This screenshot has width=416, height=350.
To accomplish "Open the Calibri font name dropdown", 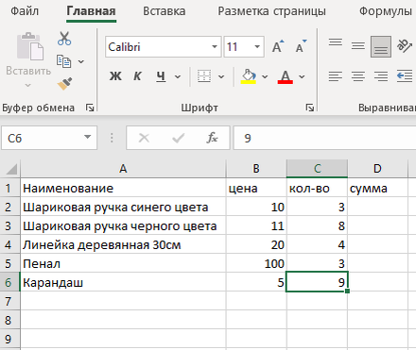I will (215, 47).
